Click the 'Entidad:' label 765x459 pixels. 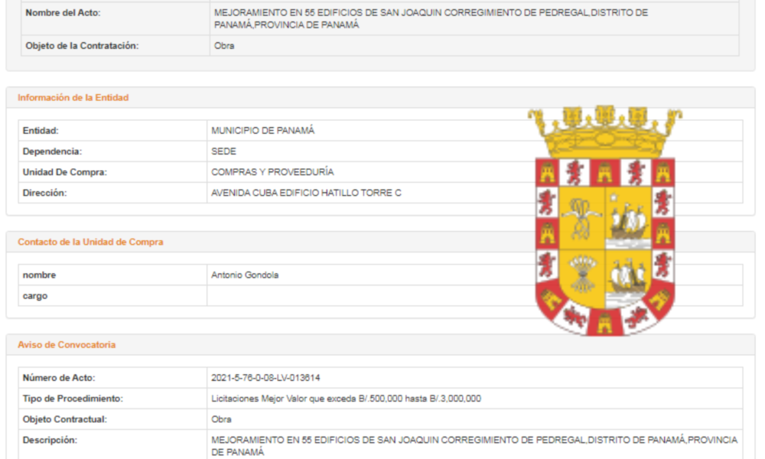[x=41, y=131]
